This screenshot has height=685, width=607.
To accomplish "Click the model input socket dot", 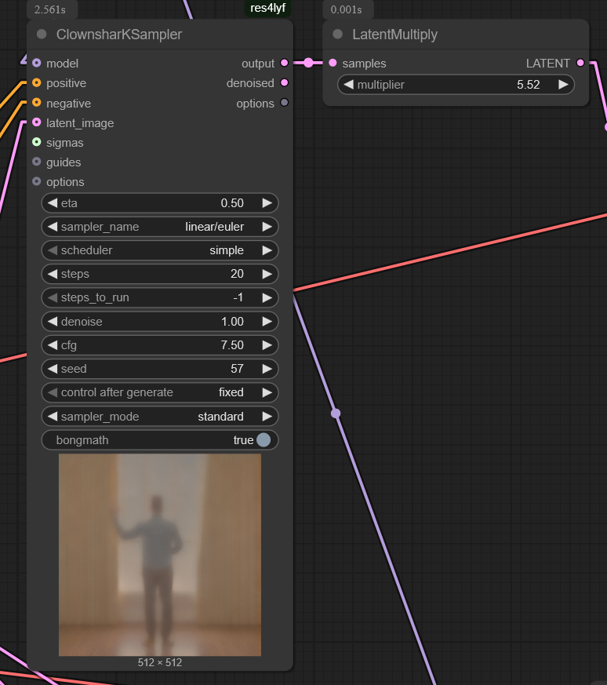I will pyautogui.click(x=37, y=63).
